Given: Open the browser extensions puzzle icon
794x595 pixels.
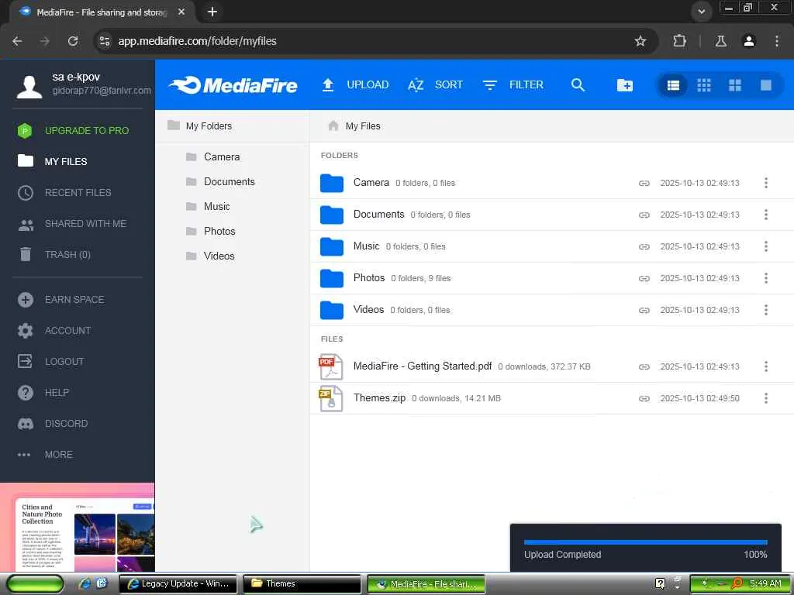Looking at the screenshot, I should [679, 41].
